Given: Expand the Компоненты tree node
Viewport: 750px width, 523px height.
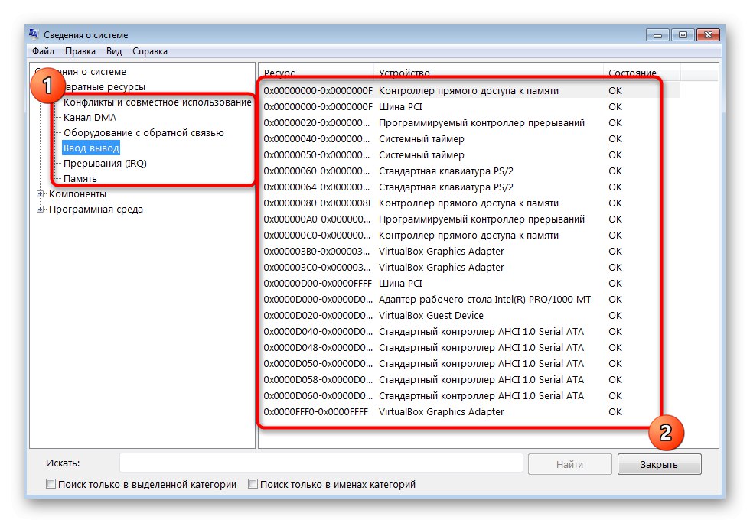Looking at the screenshot, I should tap(40, 194).
